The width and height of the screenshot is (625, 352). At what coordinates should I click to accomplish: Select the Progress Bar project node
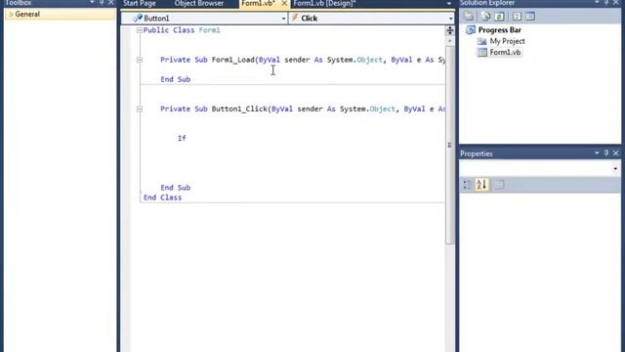[x=499, y=30]
